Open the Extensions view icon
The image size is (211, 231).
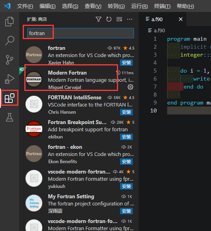[10, 98]
